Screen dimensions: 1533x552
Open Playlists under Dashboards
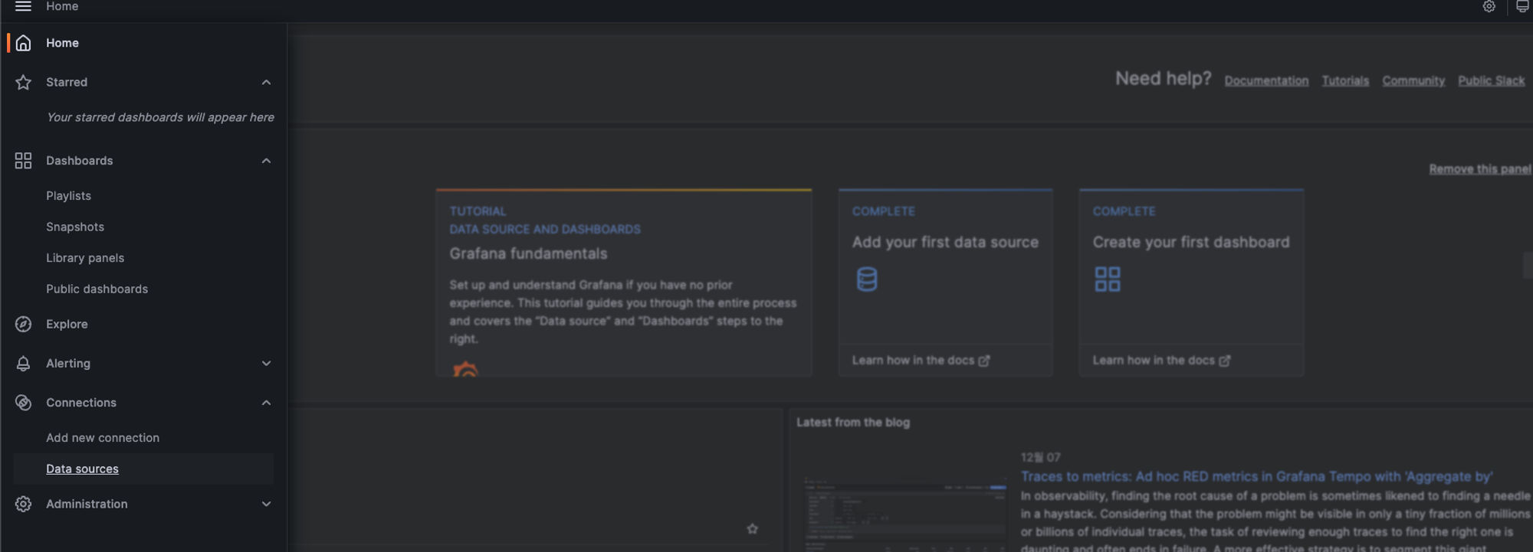pos(68,196)
